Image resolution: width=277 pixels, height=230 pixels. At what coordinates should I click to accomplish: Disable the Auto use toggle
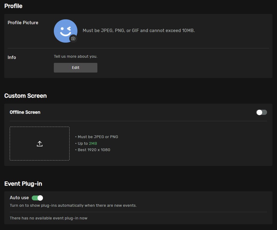[x=37, y=198]
